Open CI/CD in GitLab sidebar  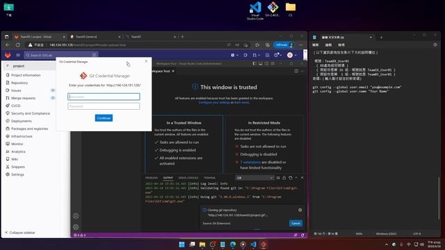[15, 106]
